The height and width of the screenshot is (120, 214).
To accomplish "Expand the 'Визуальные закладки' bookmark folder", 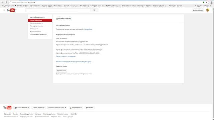I will click(x=9, y=6).
